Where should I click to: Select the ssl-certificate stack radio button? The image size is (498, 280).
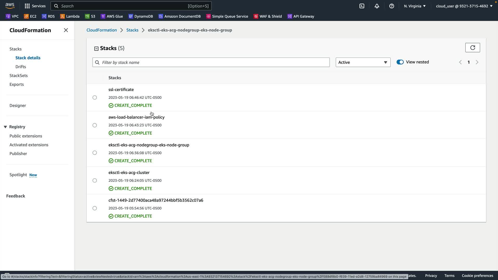pos(95,98)
